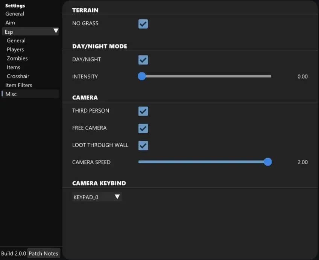
Task: Click the Intensity slider handle
Action: pos(142,77)
